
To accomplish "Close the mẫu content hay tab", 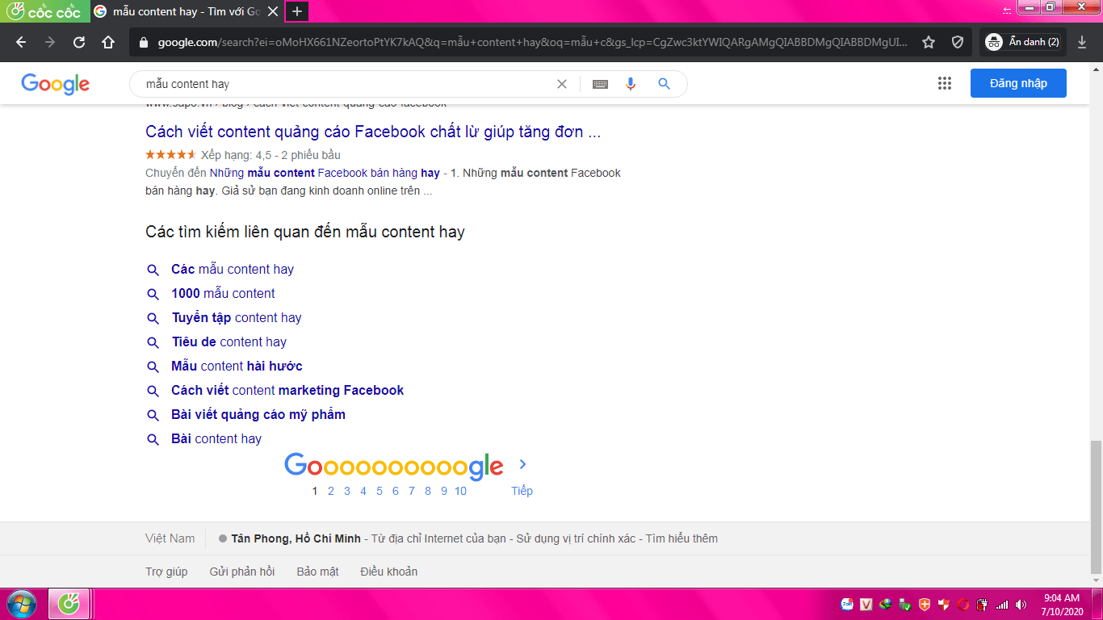I will 273,11.
